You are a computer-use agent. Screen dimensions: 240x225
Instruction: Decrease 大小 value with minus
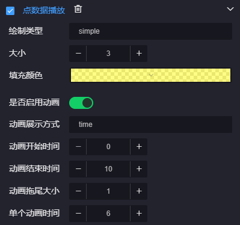(78, 54)
